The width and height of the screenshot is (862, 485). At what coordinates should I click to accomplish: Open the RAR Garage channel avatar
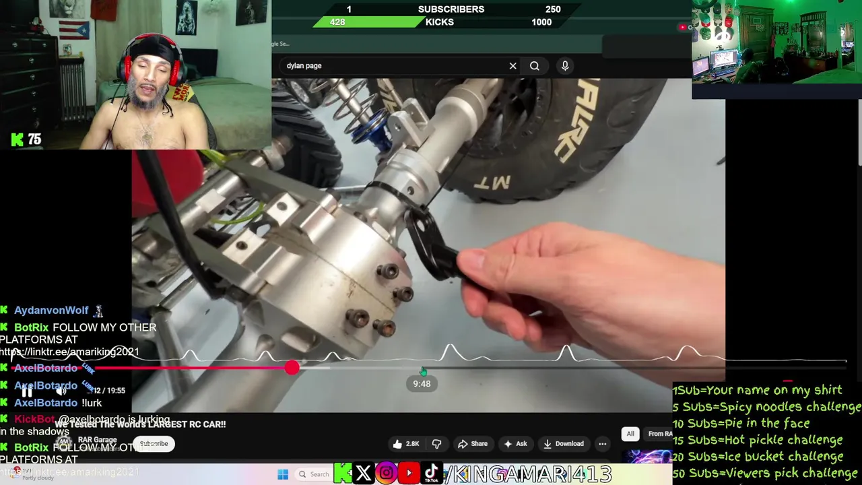coord(64,443)
